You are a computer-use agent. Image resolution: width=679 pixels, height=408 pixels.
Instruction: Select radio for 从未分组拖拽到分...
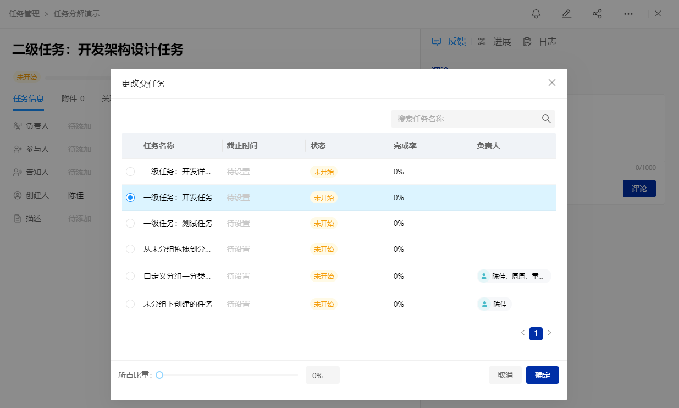[130, 249]
